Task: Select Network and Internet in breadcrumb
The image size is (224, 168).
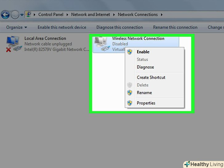Action: [90, 14]
